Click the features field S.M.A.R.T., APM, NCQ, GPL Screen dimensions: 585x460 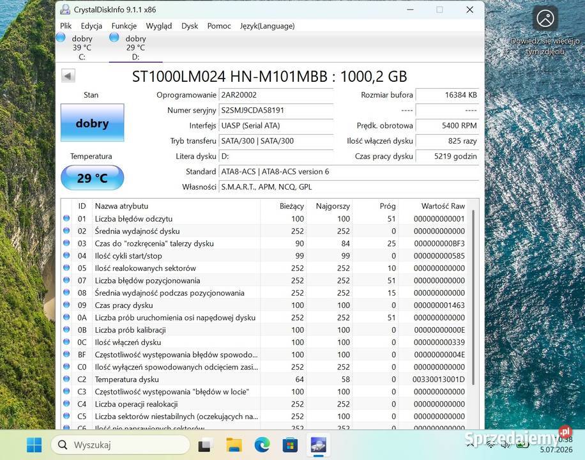[x=349, y=187]
